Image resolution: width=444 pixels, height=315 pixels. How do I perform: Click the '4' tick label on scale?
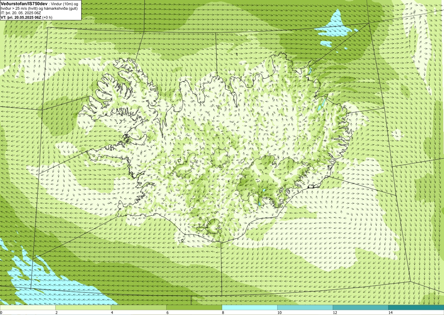tap(112, 313)
